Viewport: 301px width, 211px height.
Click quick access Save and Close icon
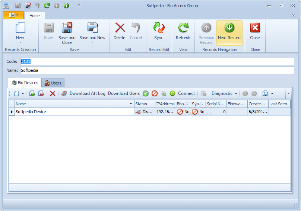(28, 6)
